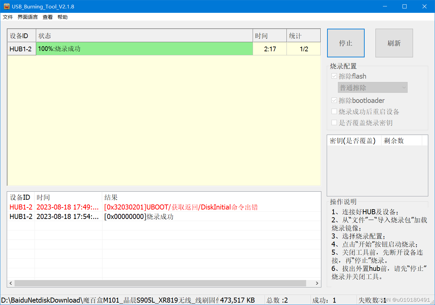Click the firmware file path in status bar
Viewport: 435px width, 305px height.
click(110, 300)
